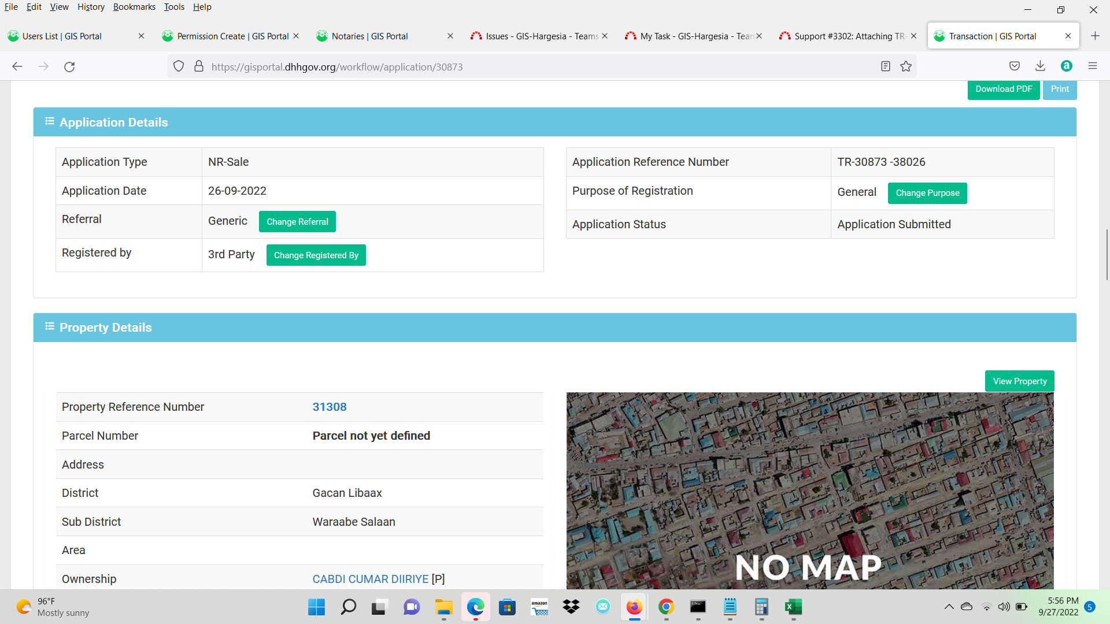This screenshot has width=1110, height=624.
Task: Reload the current page
Action: [69, 66]
